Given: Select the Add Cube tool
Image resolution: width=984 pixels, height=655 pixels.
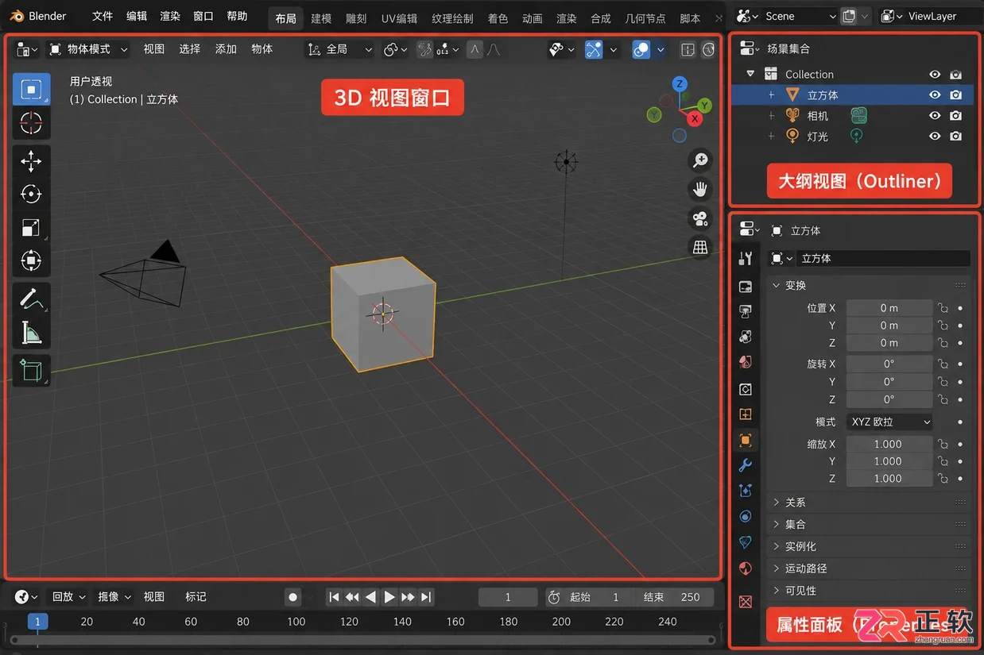Looking at the screenshot, I should tap(31, 371).
